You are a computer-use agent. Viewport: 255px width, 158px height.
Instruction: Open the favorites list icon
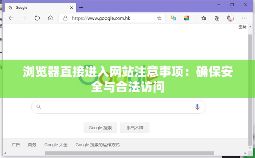click(x=204, y=18)
